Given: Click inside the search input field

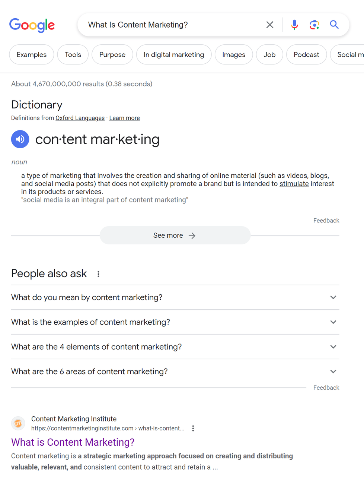Looking at the screenshot, I should tap(173, 25).
